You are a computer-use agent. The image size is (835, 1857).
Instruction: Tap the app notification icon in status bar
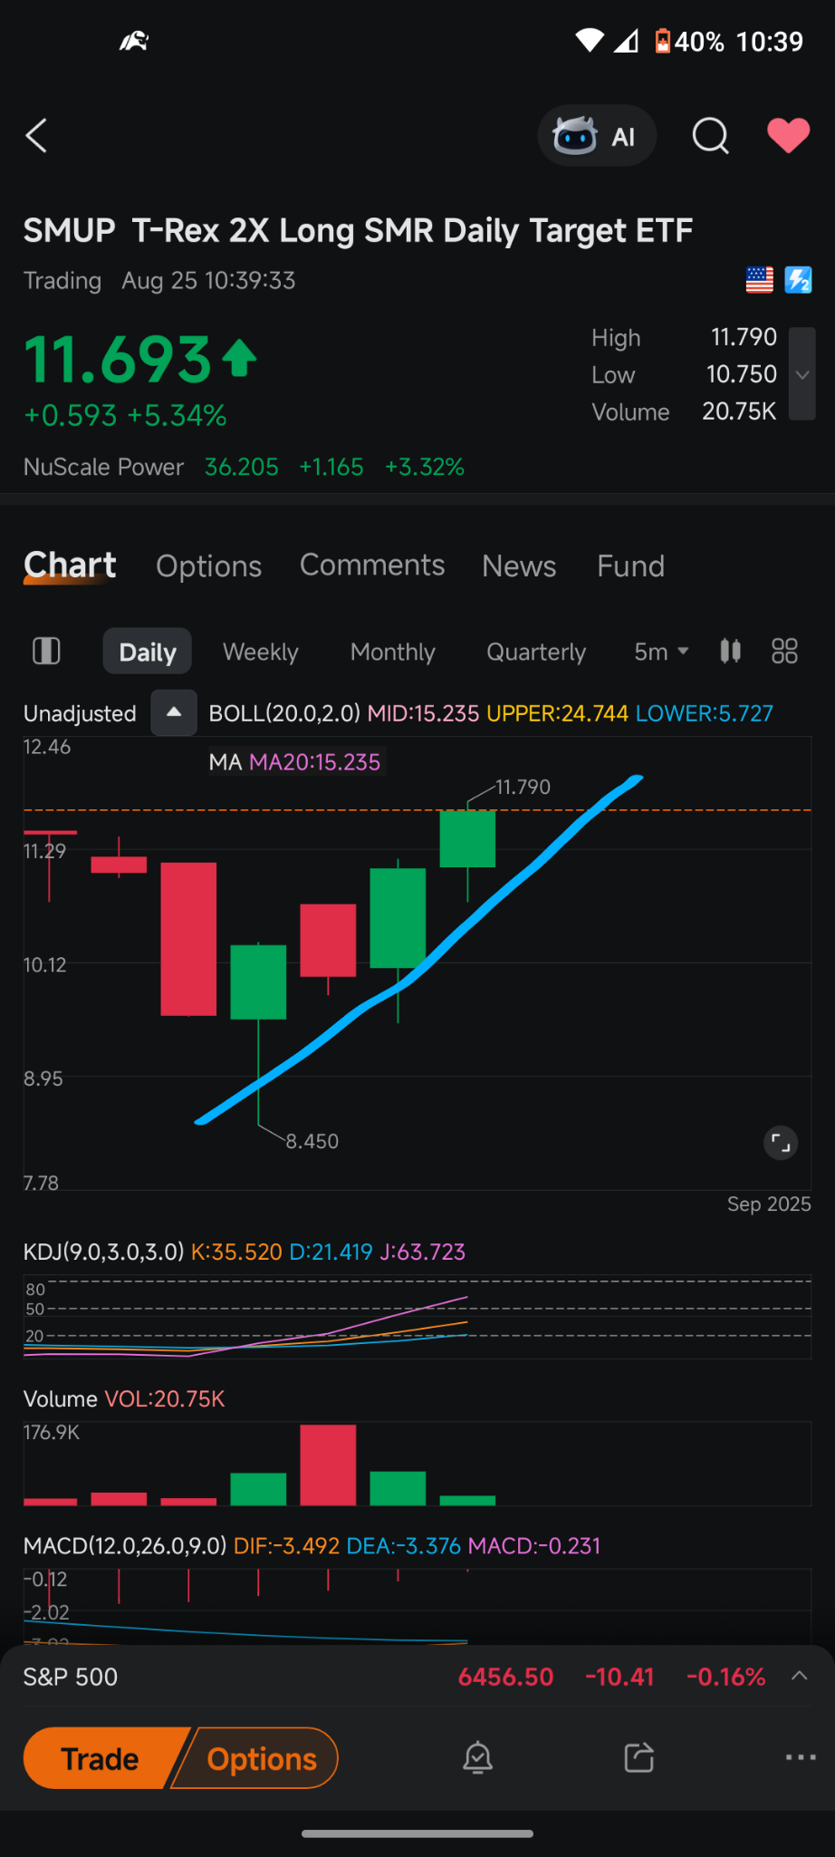coord(134,41)
